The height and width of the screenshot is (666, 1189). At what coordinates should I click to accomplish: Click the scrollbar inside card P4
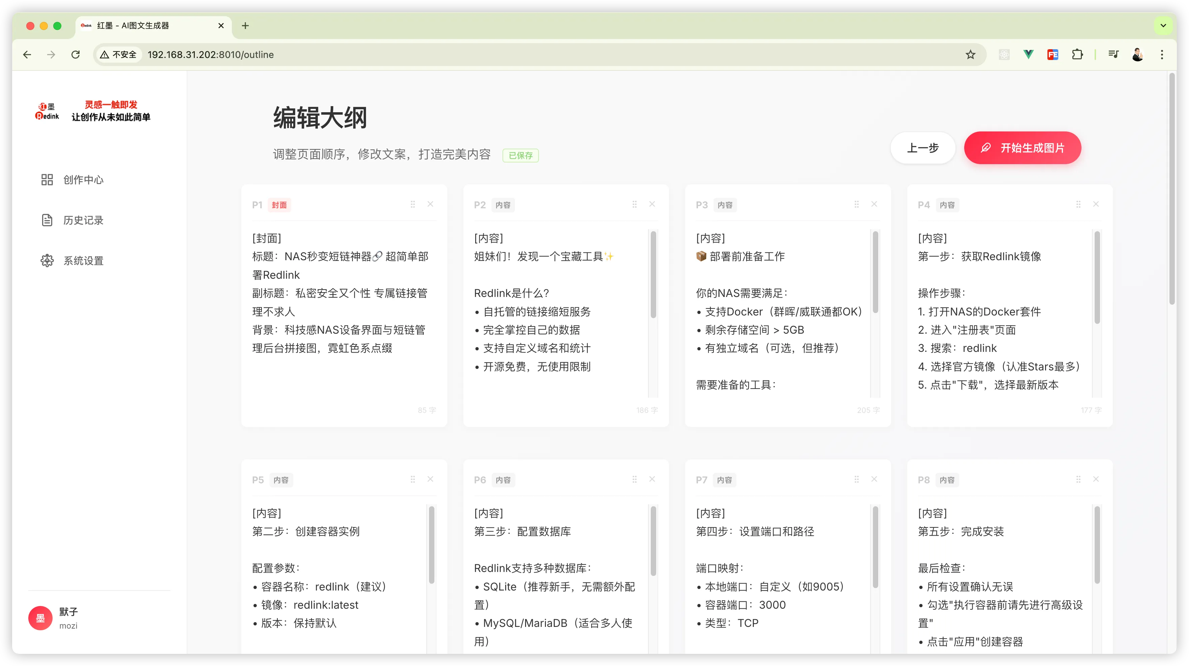coord(1097,277)
